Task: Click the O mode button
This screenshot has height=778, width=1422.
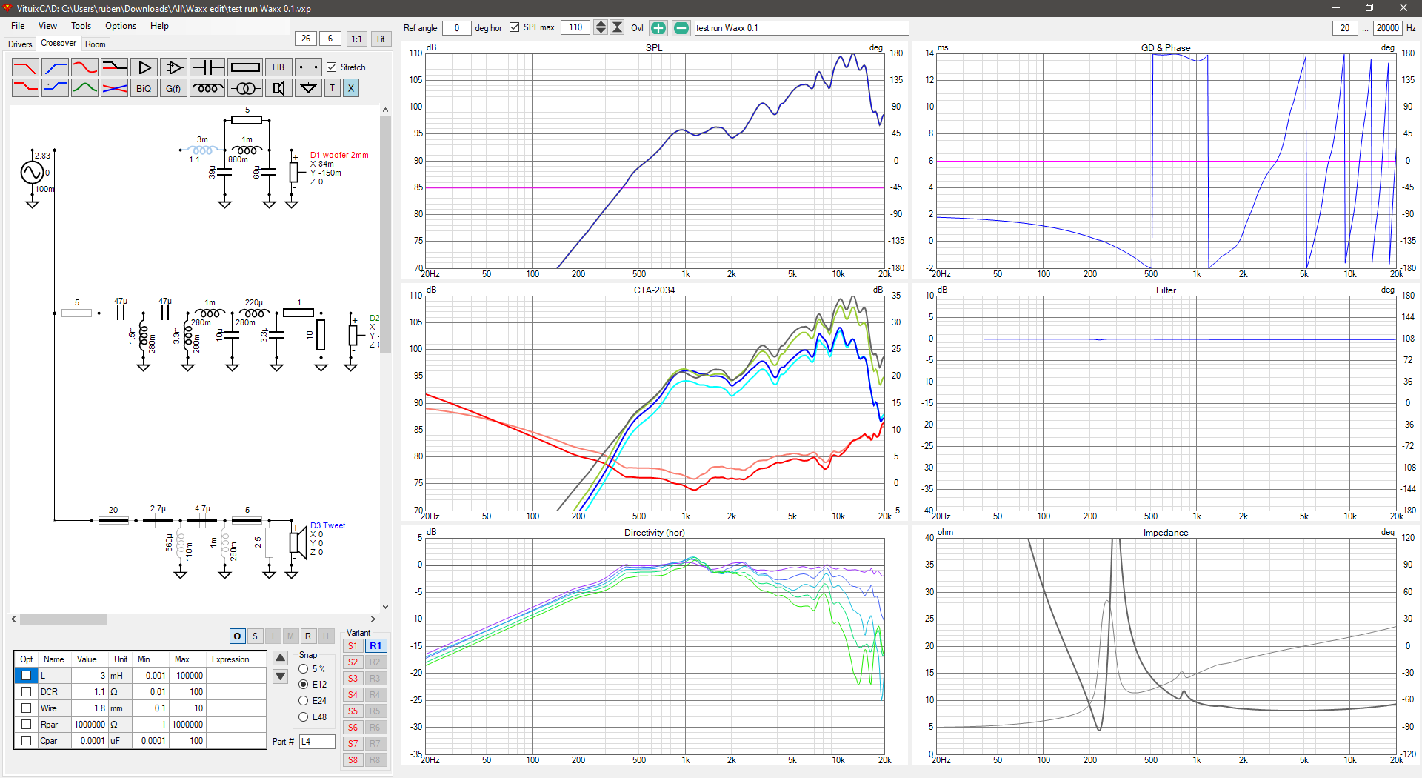Action: pos(237,636)
